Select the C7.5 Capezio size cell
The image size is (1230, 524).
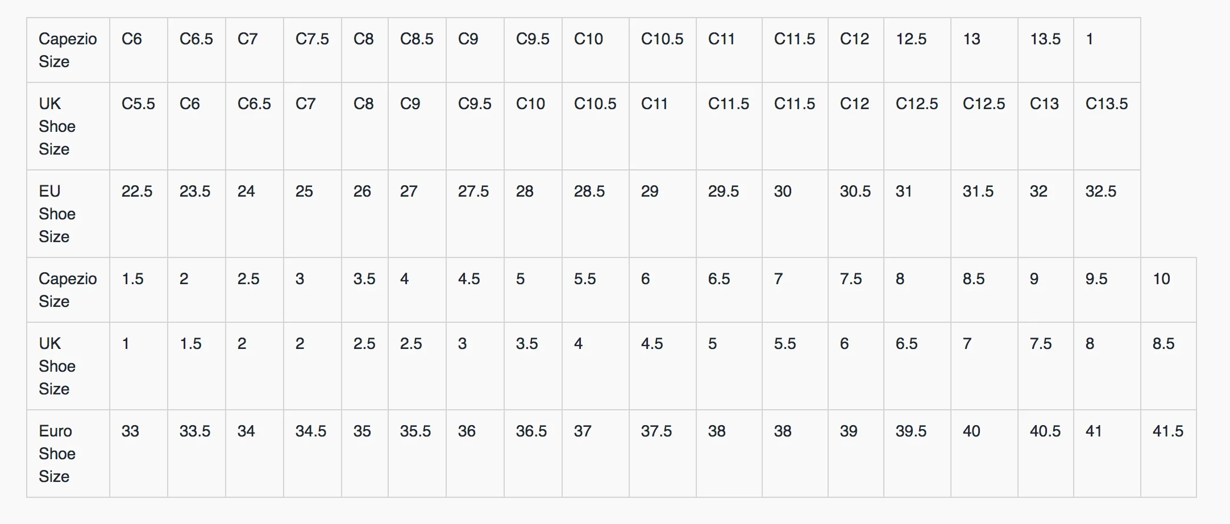pyautogui.click(x=312, y=50)
